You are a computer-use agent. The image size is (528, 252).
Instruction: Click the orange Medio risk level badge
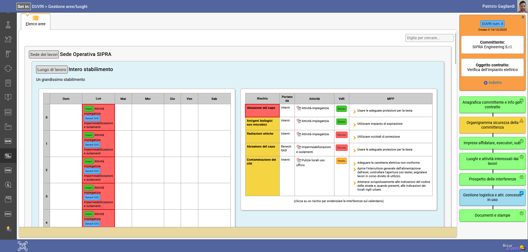341,161
